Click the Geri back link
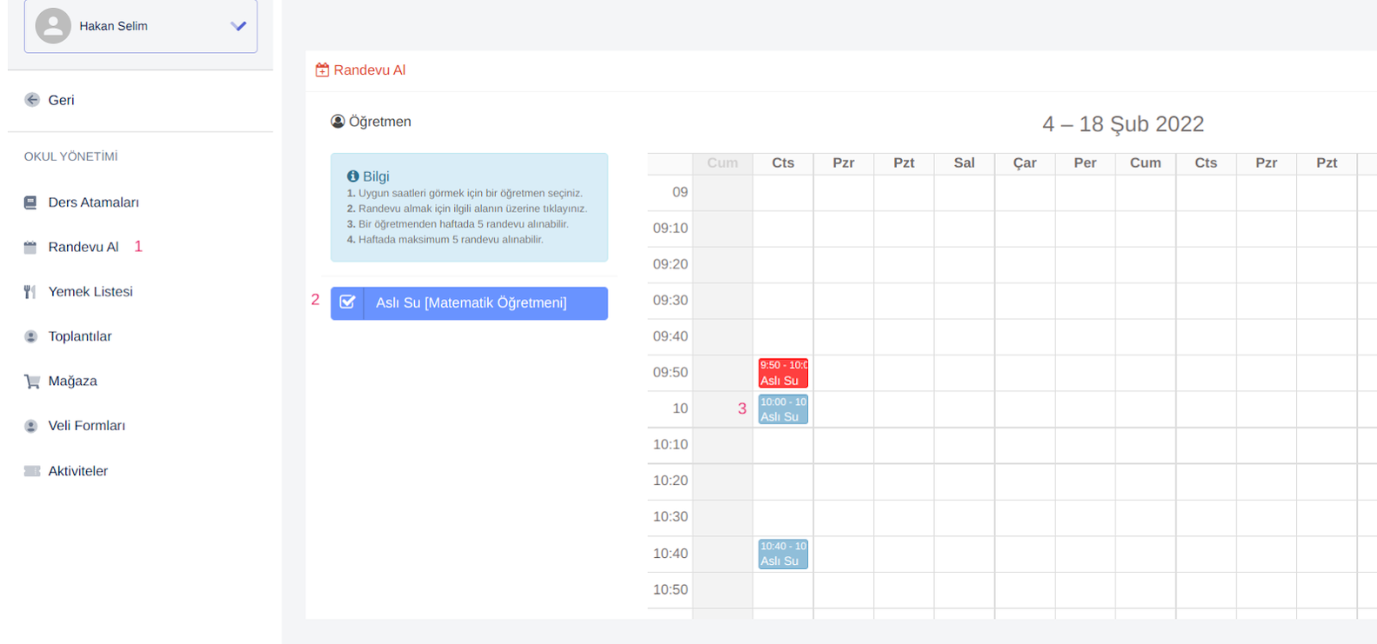1377x644 pixels. 61,100
